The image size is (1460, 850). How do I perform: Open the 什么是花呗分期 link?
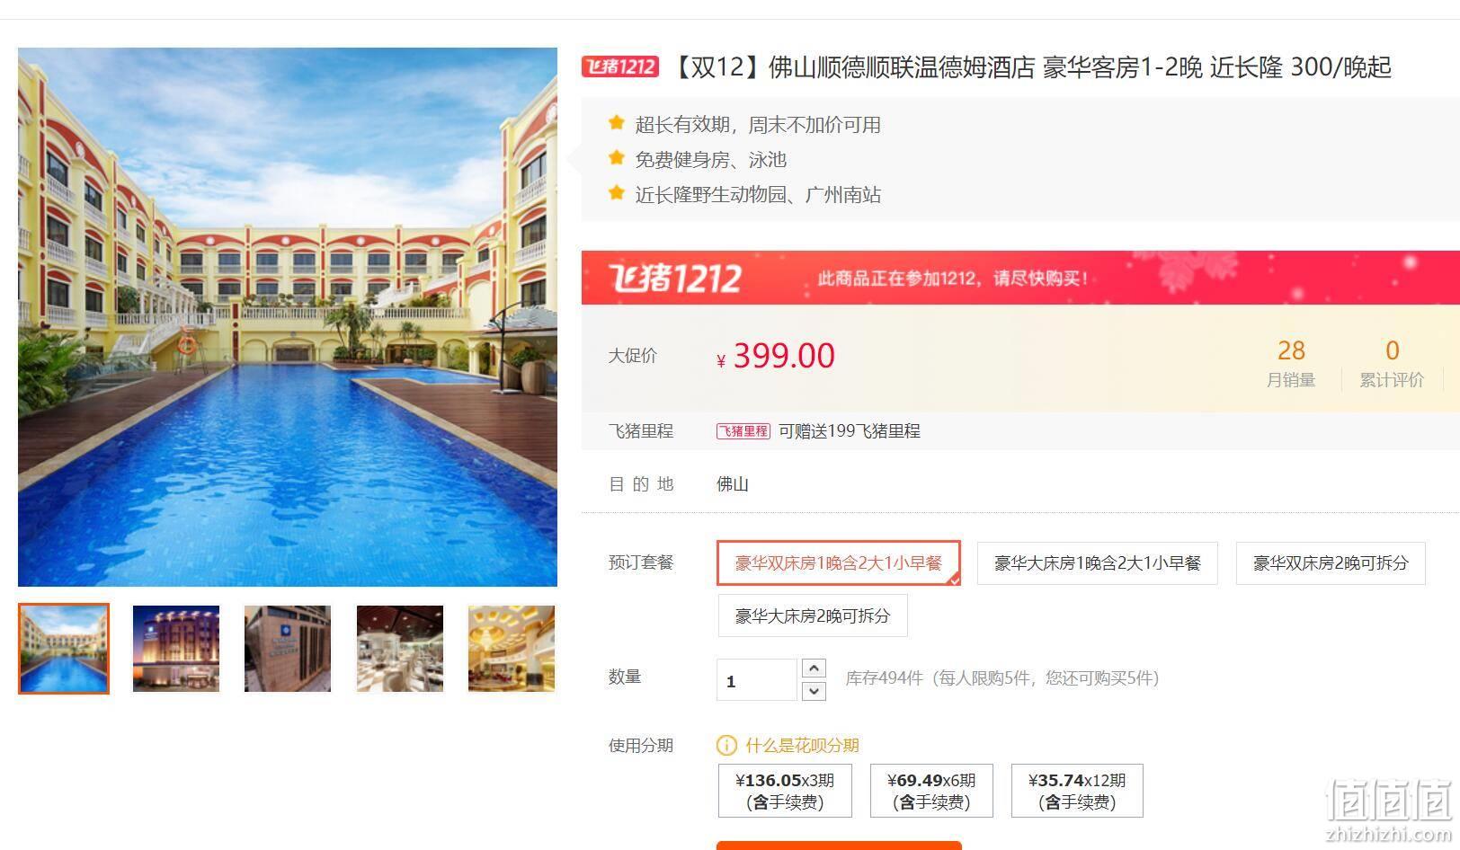802,746
